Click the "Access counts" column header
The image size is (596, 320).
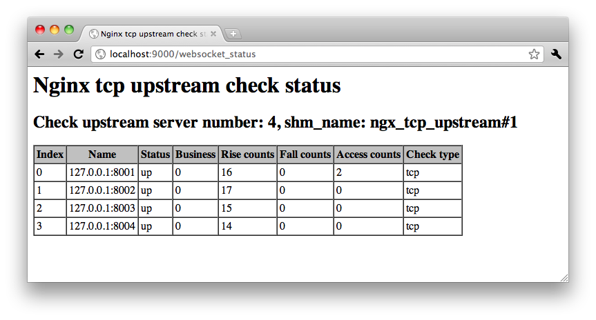[x=368, y=154]
